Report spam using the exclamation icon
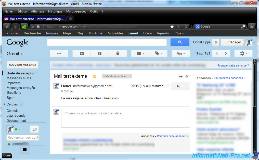259x160 pixels. point(100,54)
